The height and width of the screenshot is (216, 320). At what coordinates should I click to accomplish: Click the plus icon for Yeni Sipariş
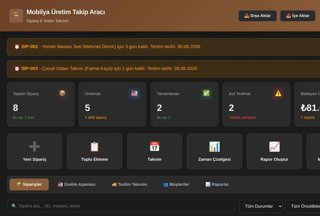point(35,146)
